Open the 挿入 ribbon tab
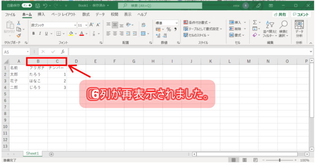This screenshot has height=165, width=315. click(41, 14)
